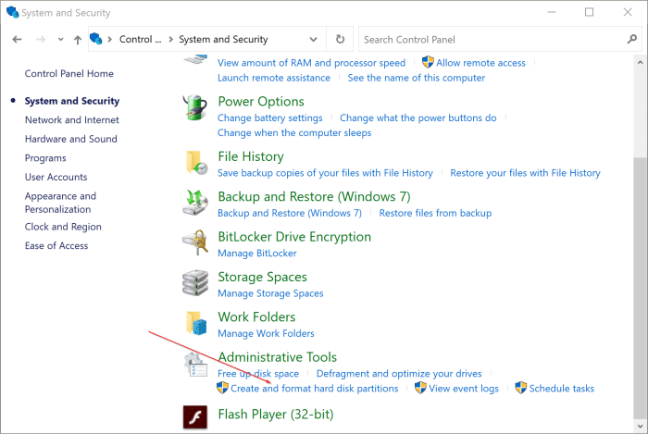
Task: Click Change battery settings
Action: click(x=270, y=118)
